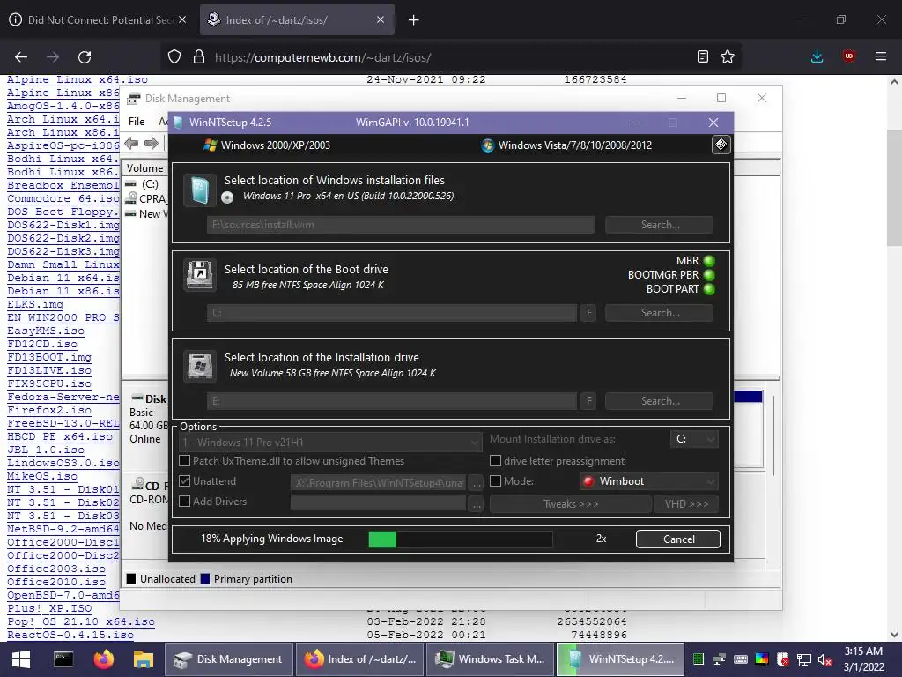Toggle the Mode checkbox
902x677 pixels.
(495, 480)
